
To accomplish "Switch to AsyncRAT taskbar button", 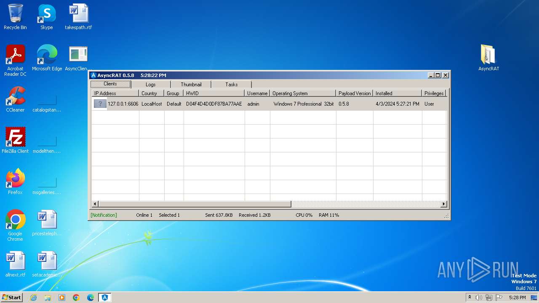I will pos(105,298).
